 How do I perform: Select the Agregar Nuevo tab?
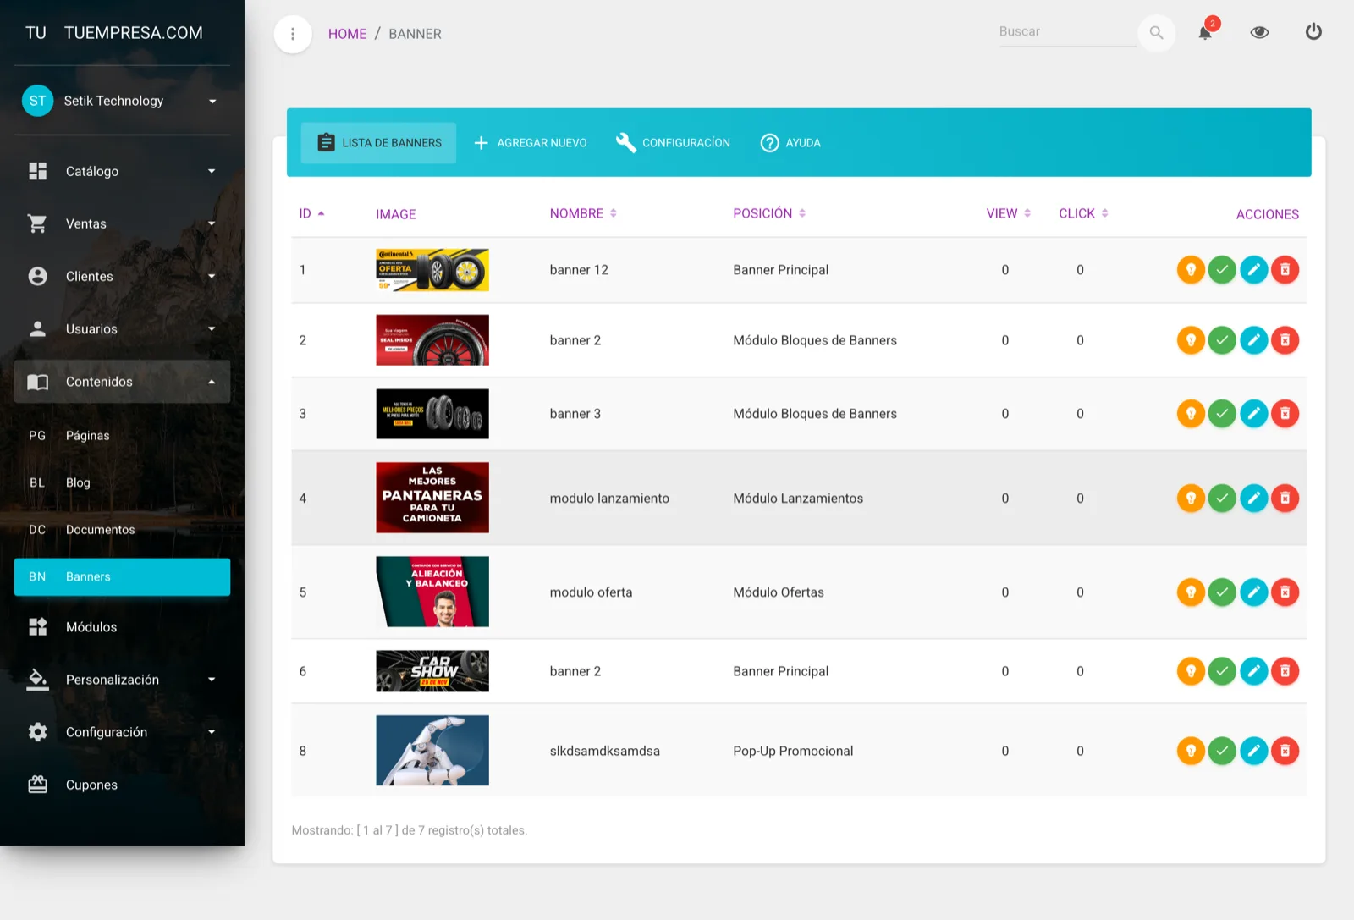pos(530,143)
